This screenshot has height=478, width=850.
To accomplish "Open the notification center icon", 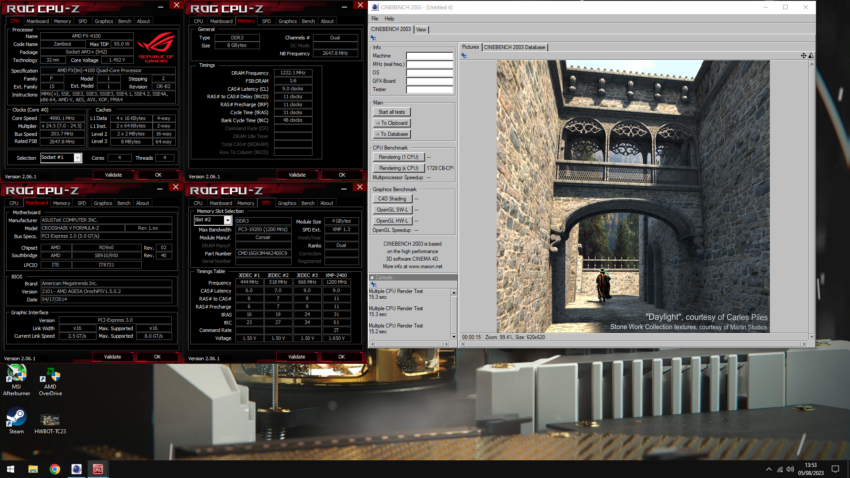I will tap(835, 469).
